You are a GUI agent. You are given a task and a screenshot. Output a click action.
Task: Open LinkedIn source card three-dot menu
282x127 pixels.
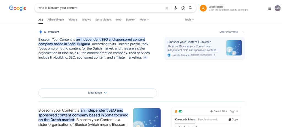215,55
